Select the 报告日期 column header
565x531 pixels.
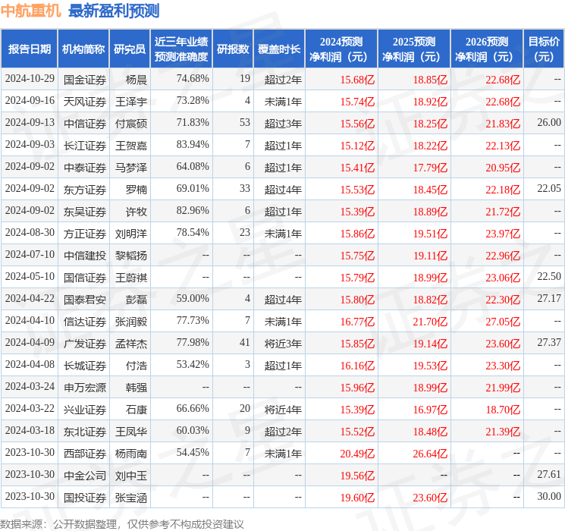pyautogui.click(x=29, y=49)
